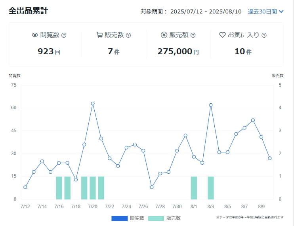Click the sales bar on 7/19

point(84,188)
